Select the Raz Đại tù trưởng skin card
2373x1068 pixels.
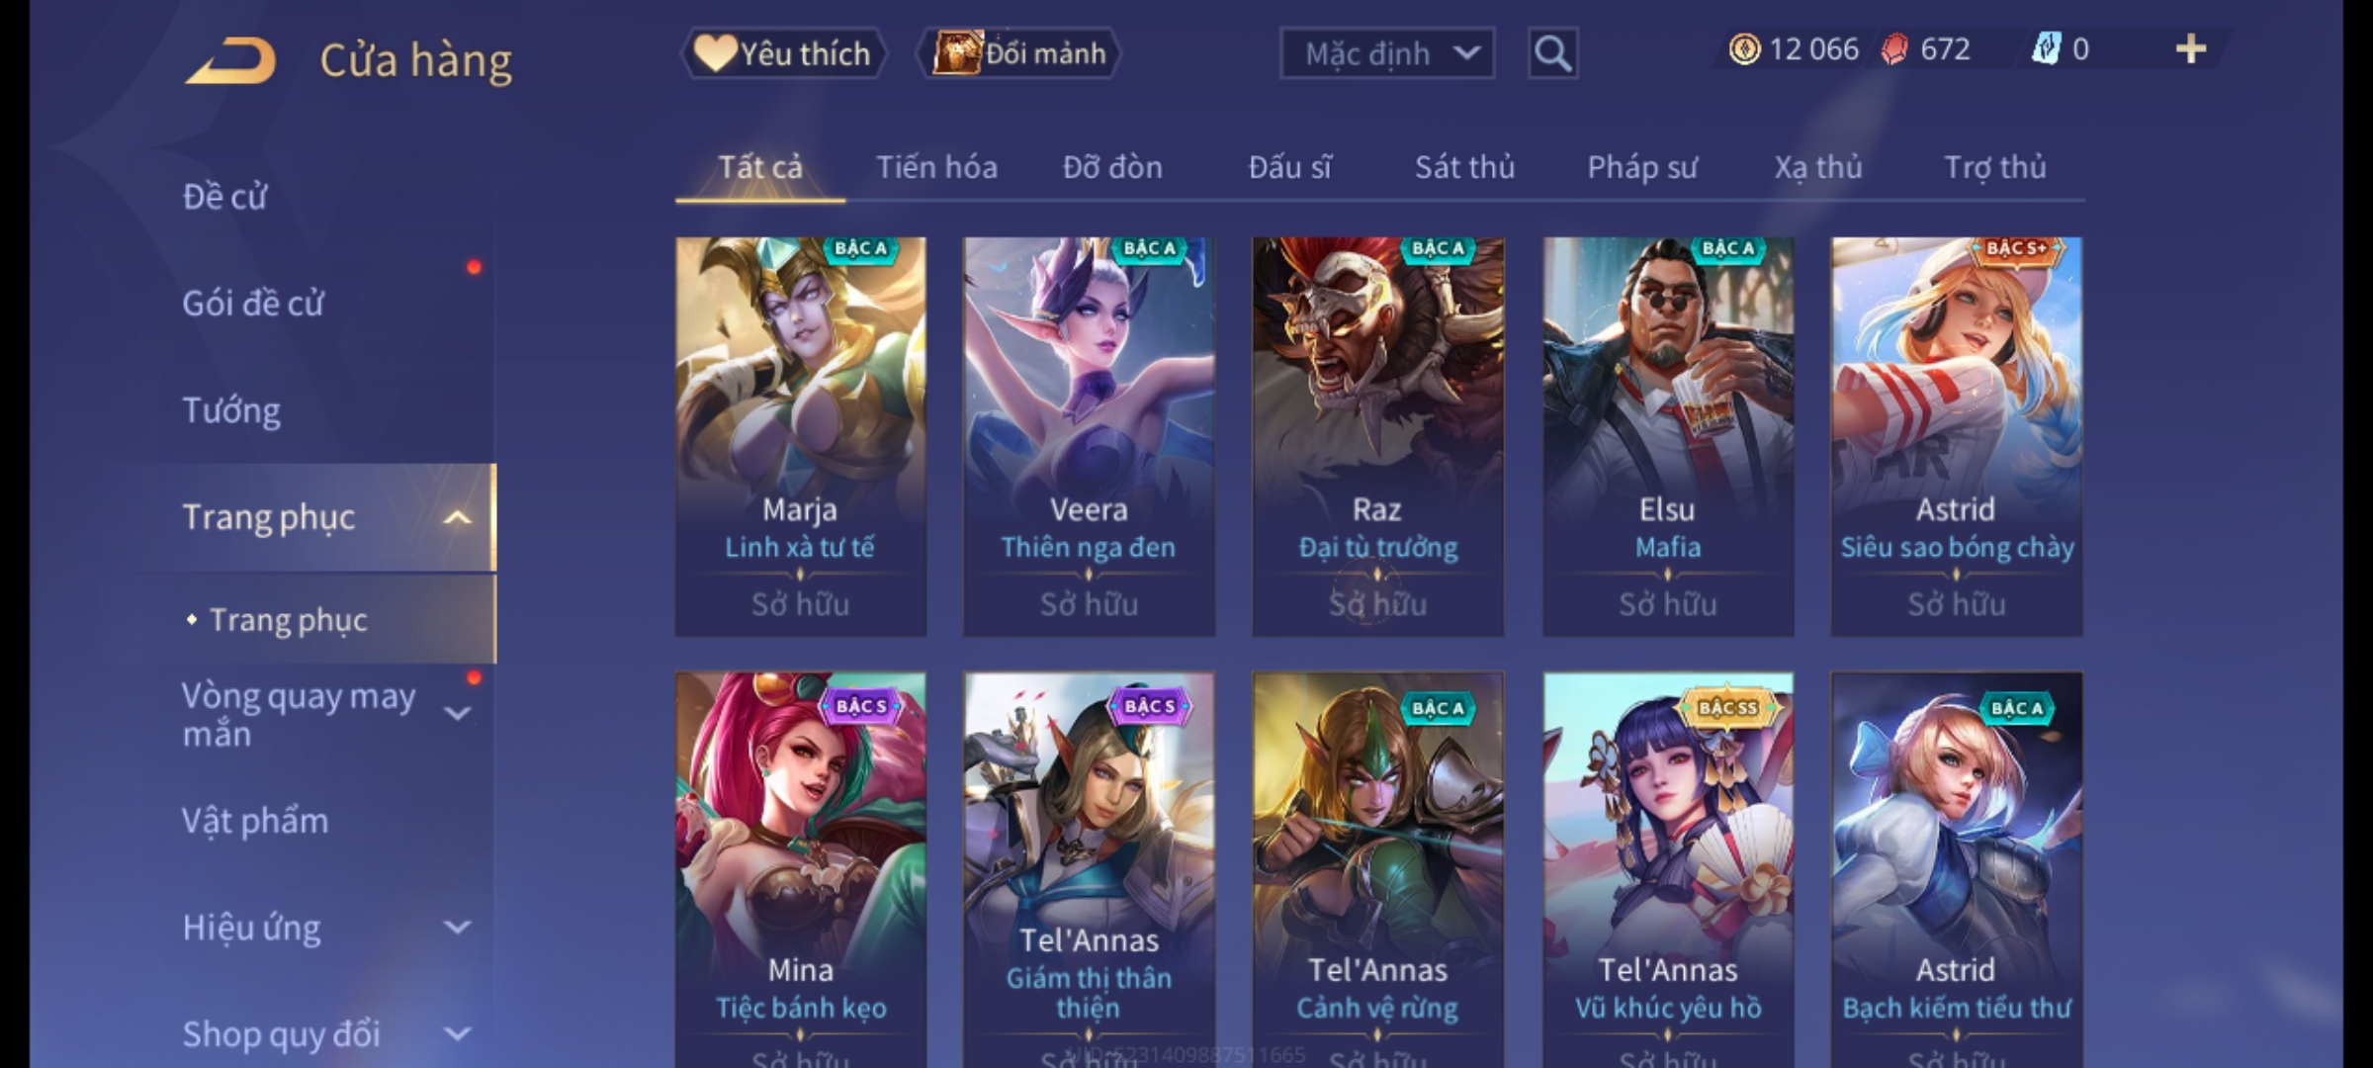(1378, 436)
